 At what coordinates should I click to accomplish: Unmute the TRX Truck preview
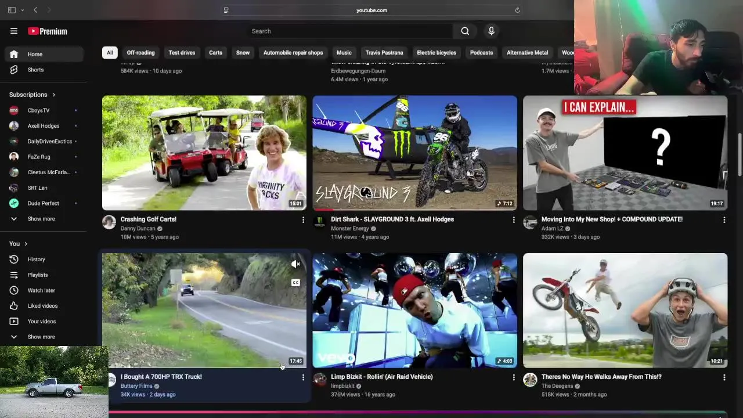click(x=295, y=264)
